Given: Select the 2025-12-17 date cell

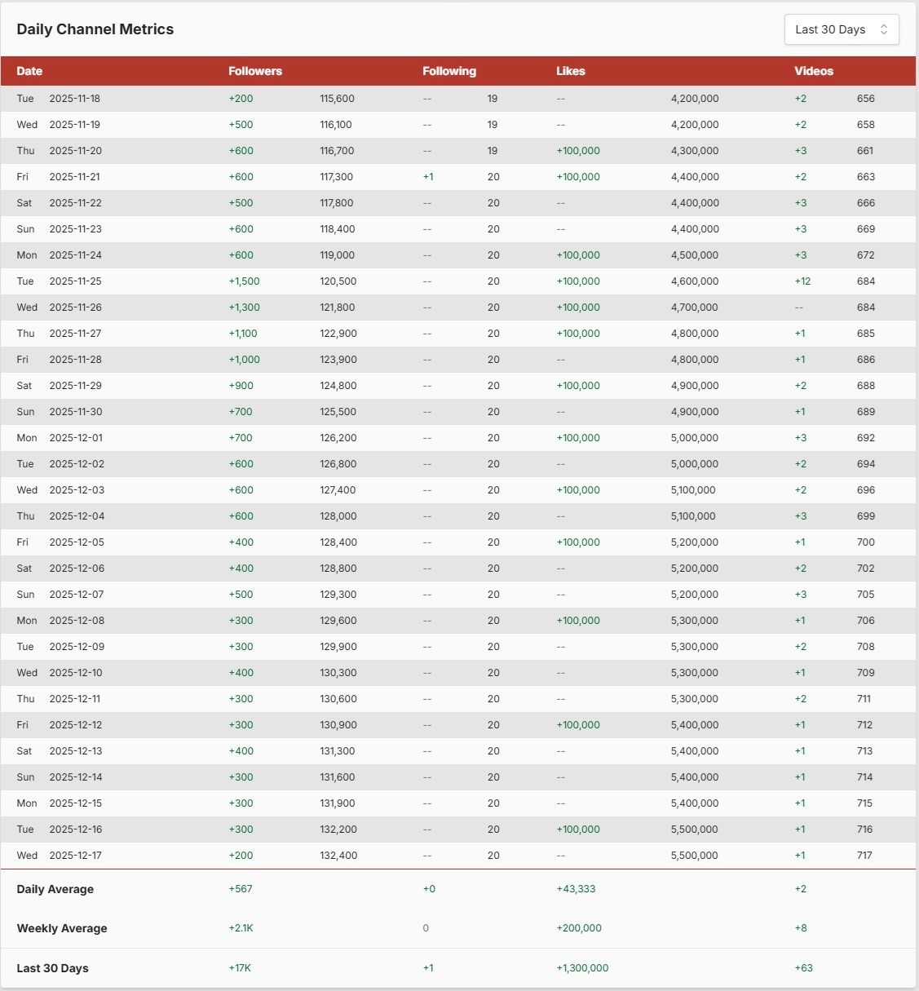Looking at the screenshot, I should 75,856.
